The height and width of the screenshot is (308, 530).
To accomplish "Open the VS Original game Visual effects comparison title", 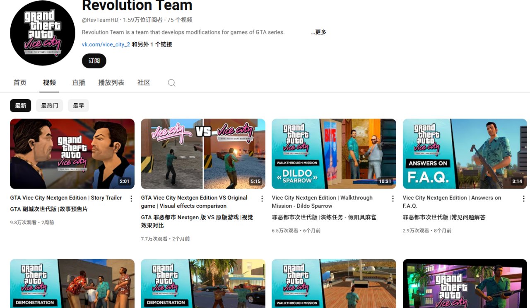I will tap(194, 202).
